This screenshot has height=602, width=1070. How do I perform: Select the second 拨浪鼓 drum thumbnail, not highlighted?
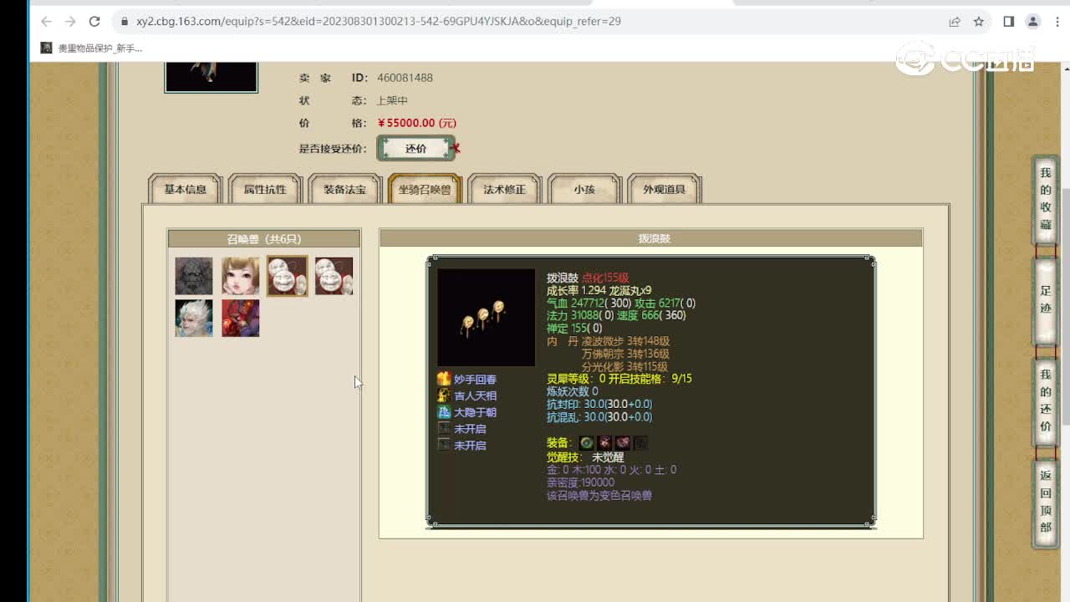click(334, 276)
